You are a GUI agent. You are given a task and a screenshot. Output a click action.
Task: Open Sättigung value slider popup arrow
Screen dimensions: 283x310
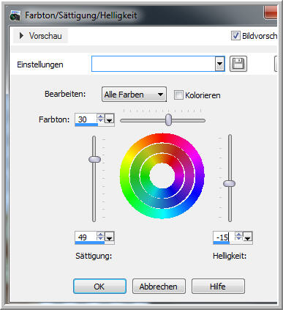point(110,237)
